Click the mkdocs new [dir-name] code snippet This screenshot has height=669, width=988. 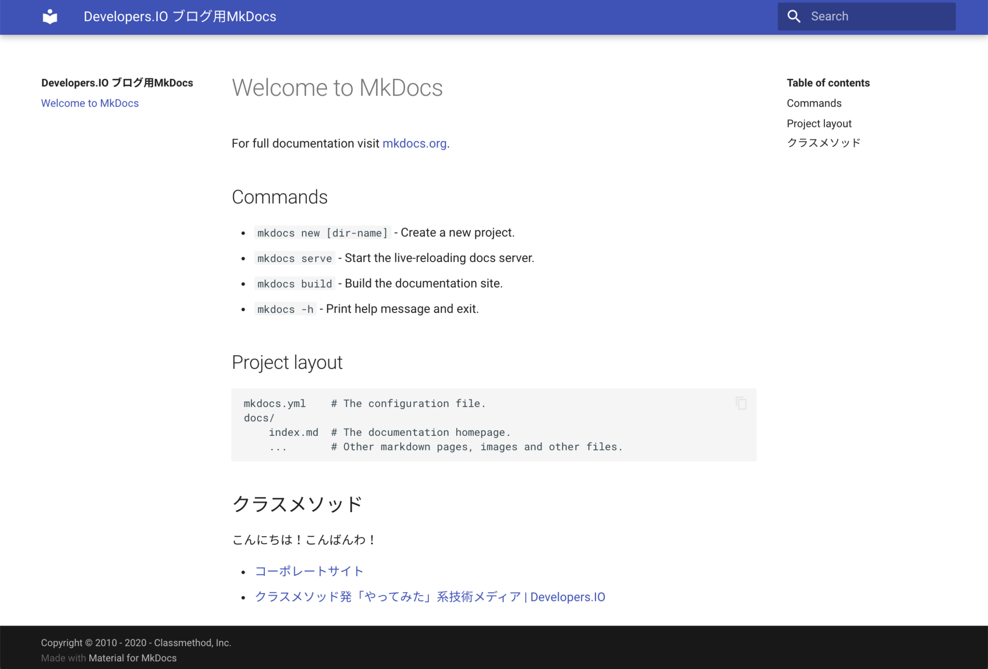pyautogui.click(x=322, y=232)
